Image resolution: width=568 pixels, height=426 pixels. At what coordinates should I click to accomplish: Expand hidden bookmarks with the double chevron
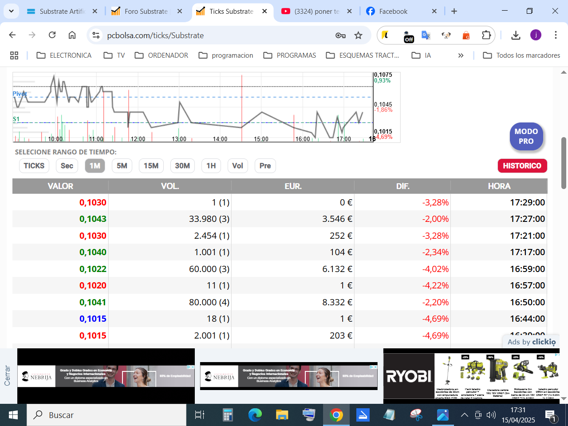461,55
